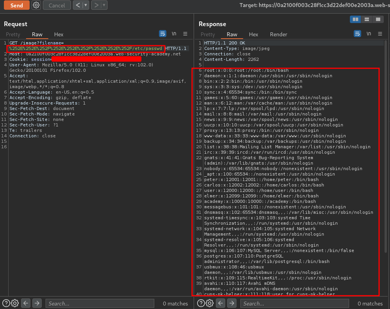Click the Response vertical scrollbar
This screenshot has height=309, width=390.
tap(386, 147)
